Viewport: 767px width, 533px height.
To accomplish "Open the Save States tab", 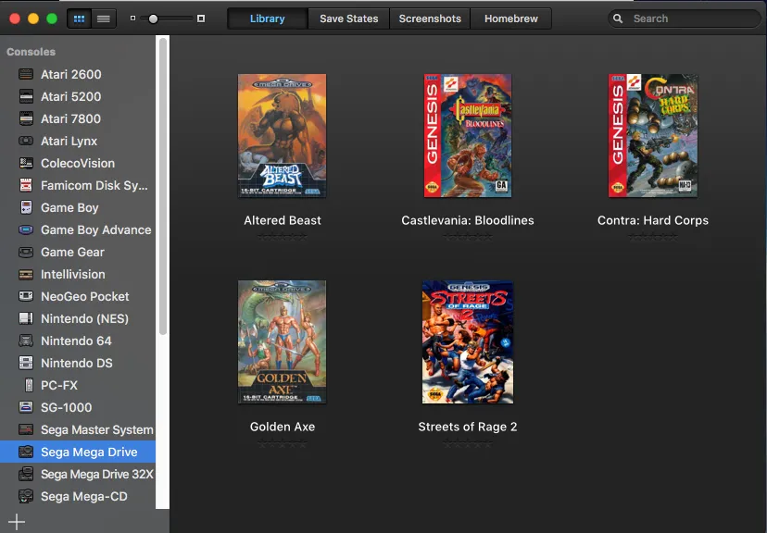I will [x=349, y=19].
